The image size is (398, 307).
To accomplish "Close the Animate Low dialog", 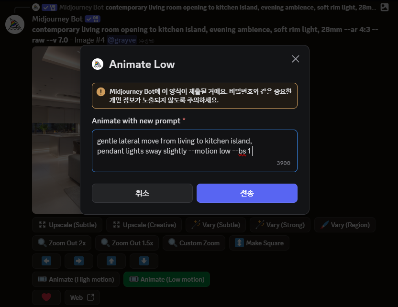I will [296, 59].
